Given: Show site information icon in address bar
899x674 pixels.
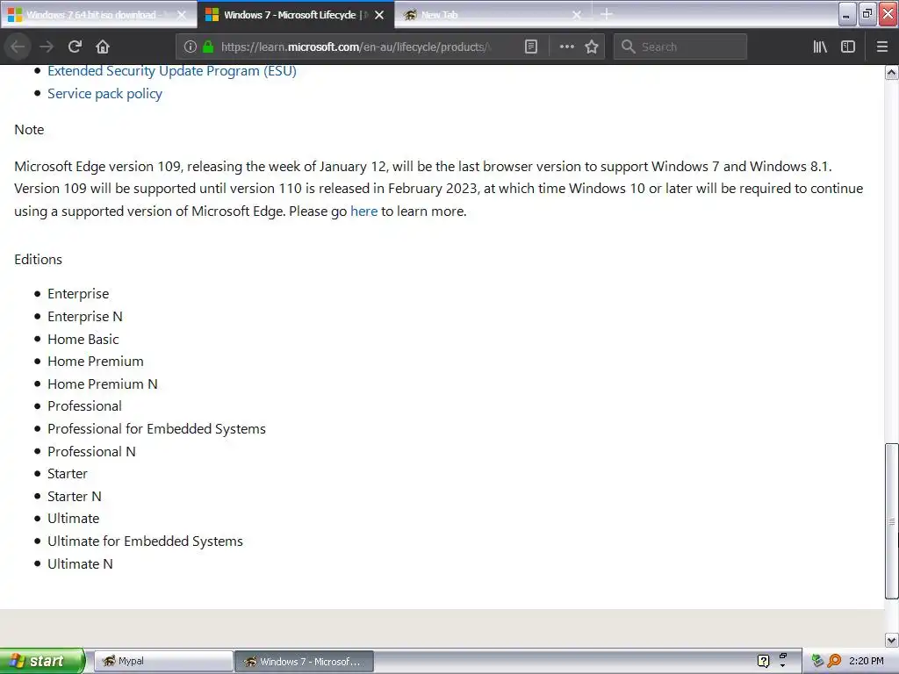Looking at the screenshot, I should pos(191,47).
